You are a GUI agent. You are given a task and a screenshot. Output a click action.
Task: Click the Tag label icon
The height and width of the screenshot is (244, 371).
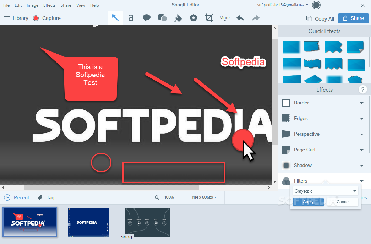pyautogui.click(x=40, y=197)
